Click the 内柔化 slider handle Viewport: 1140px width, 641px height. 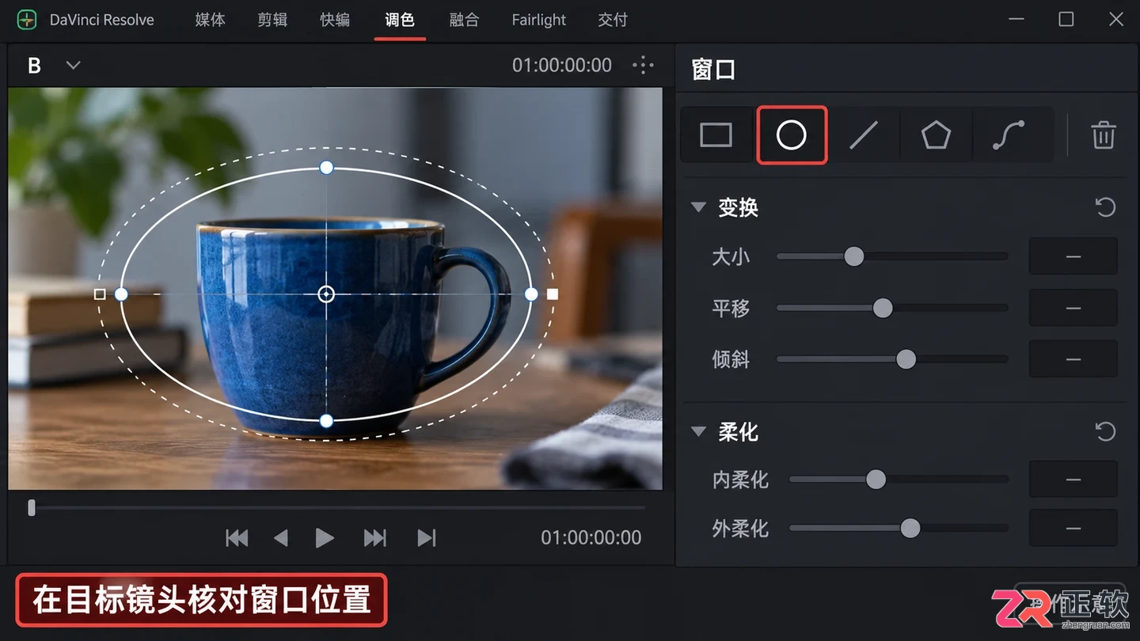coord(876,479)
